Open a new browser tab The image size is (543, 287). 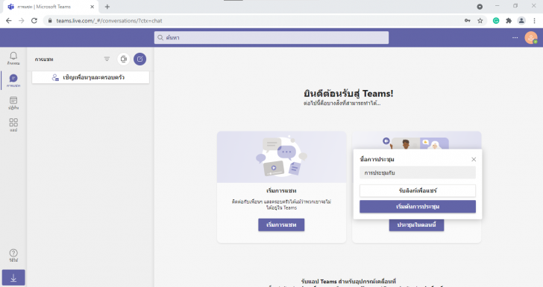tap(107, 7)
